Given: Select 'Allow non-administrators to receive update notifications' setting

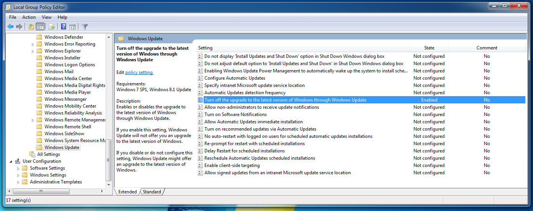Looking at the screenshot, I should 262,107.
